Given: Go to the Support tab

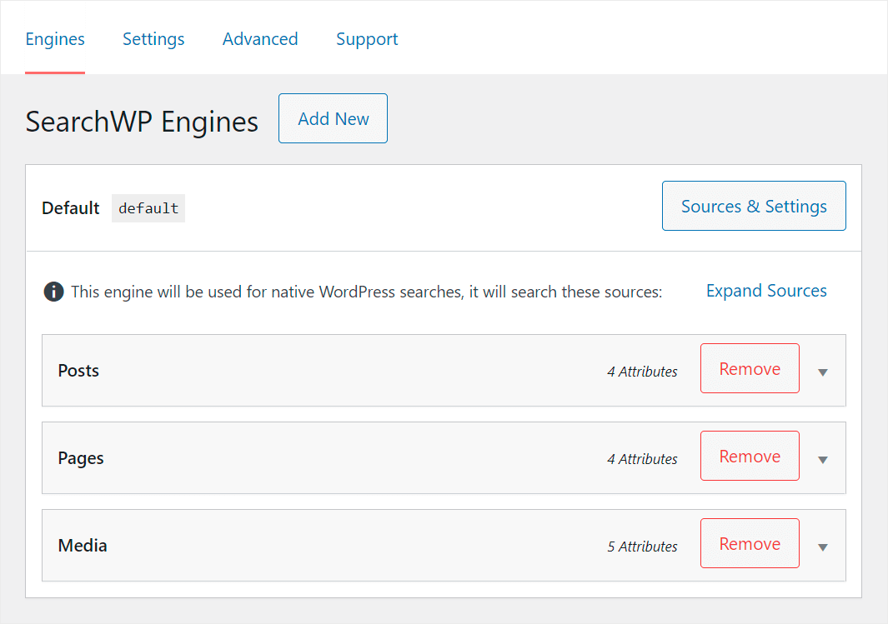Looking at the screenshot, I should coord(367,39).
